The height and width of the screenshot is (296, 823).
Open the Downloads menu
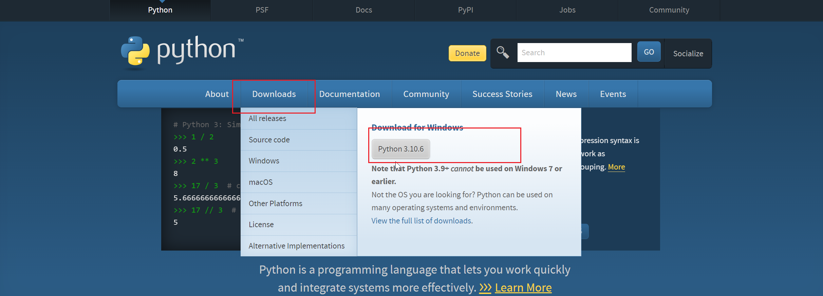(274, 94)
